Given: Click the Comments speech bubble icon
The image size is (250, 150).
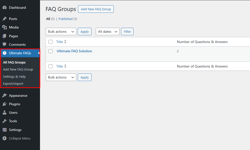Looking at the screenshot, I should 4,44.
